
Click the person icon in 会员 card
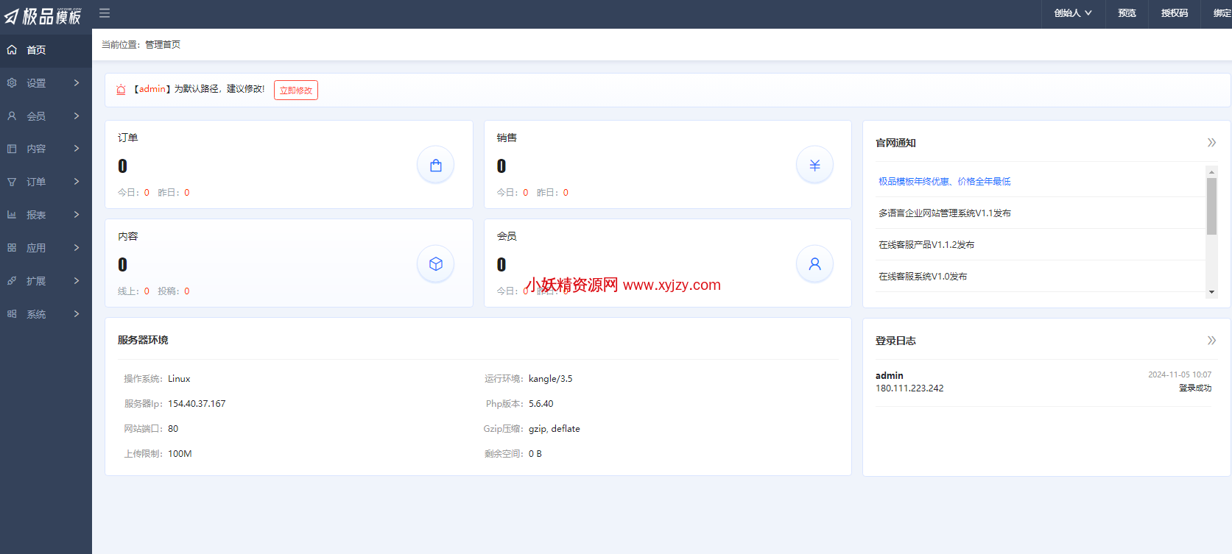(815, 264)
